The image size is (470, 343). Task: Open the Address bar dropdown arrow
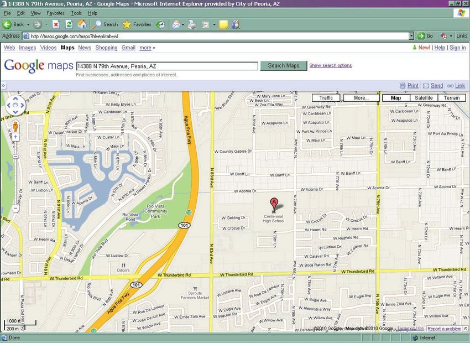click(x=411, y=36)
